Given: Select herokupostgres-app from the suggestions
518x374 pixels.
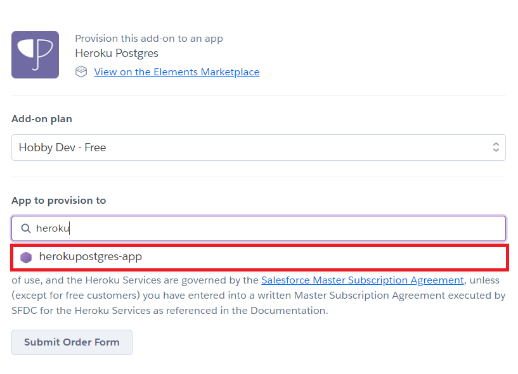Looking at the screenshot, I should click(x=259, y=258).
